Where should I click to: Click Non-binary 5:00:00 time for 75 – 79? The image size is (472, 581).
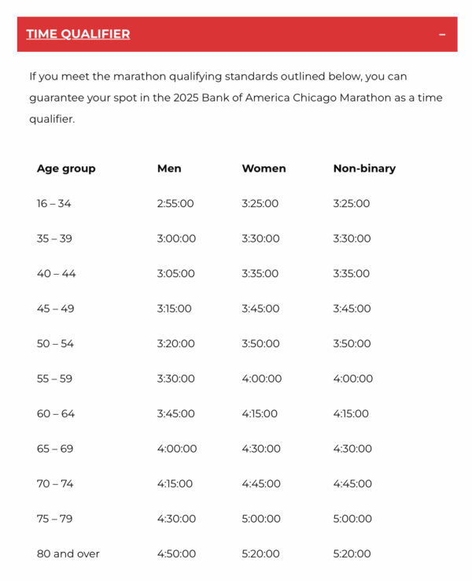pos(352,518)
